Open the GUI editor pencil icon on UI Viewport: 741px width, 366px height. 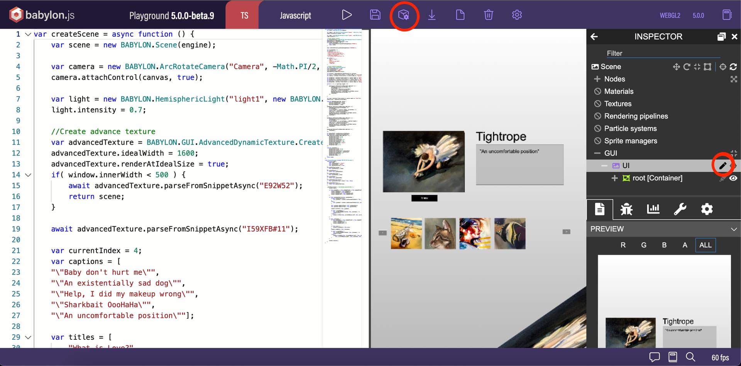(722, 165)
